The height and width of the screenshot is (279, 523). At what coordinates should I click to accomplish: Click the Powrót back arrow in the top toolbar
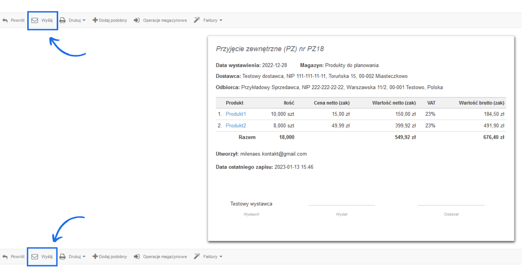(5, 21)
